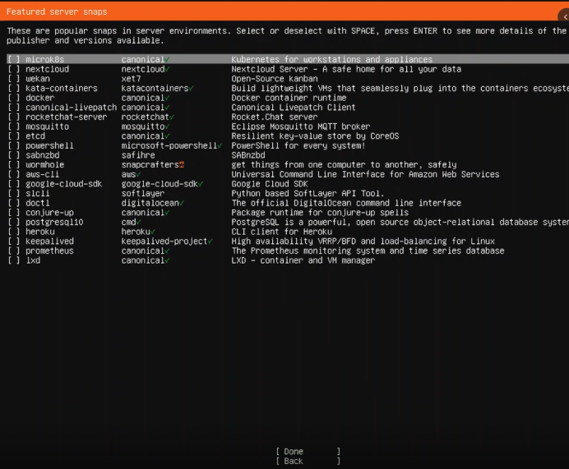569x469 pixels.
Task: Click verified checkmark beside aws publisher
Action: pyautogui.click(x=138, y=174)
